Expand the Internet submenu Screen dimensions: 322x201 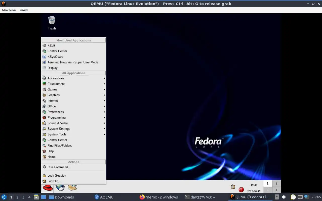[73, 101]
